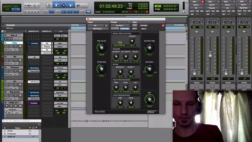Activate Zoom preset 5

pyautogui.click(x=38, y=12)
